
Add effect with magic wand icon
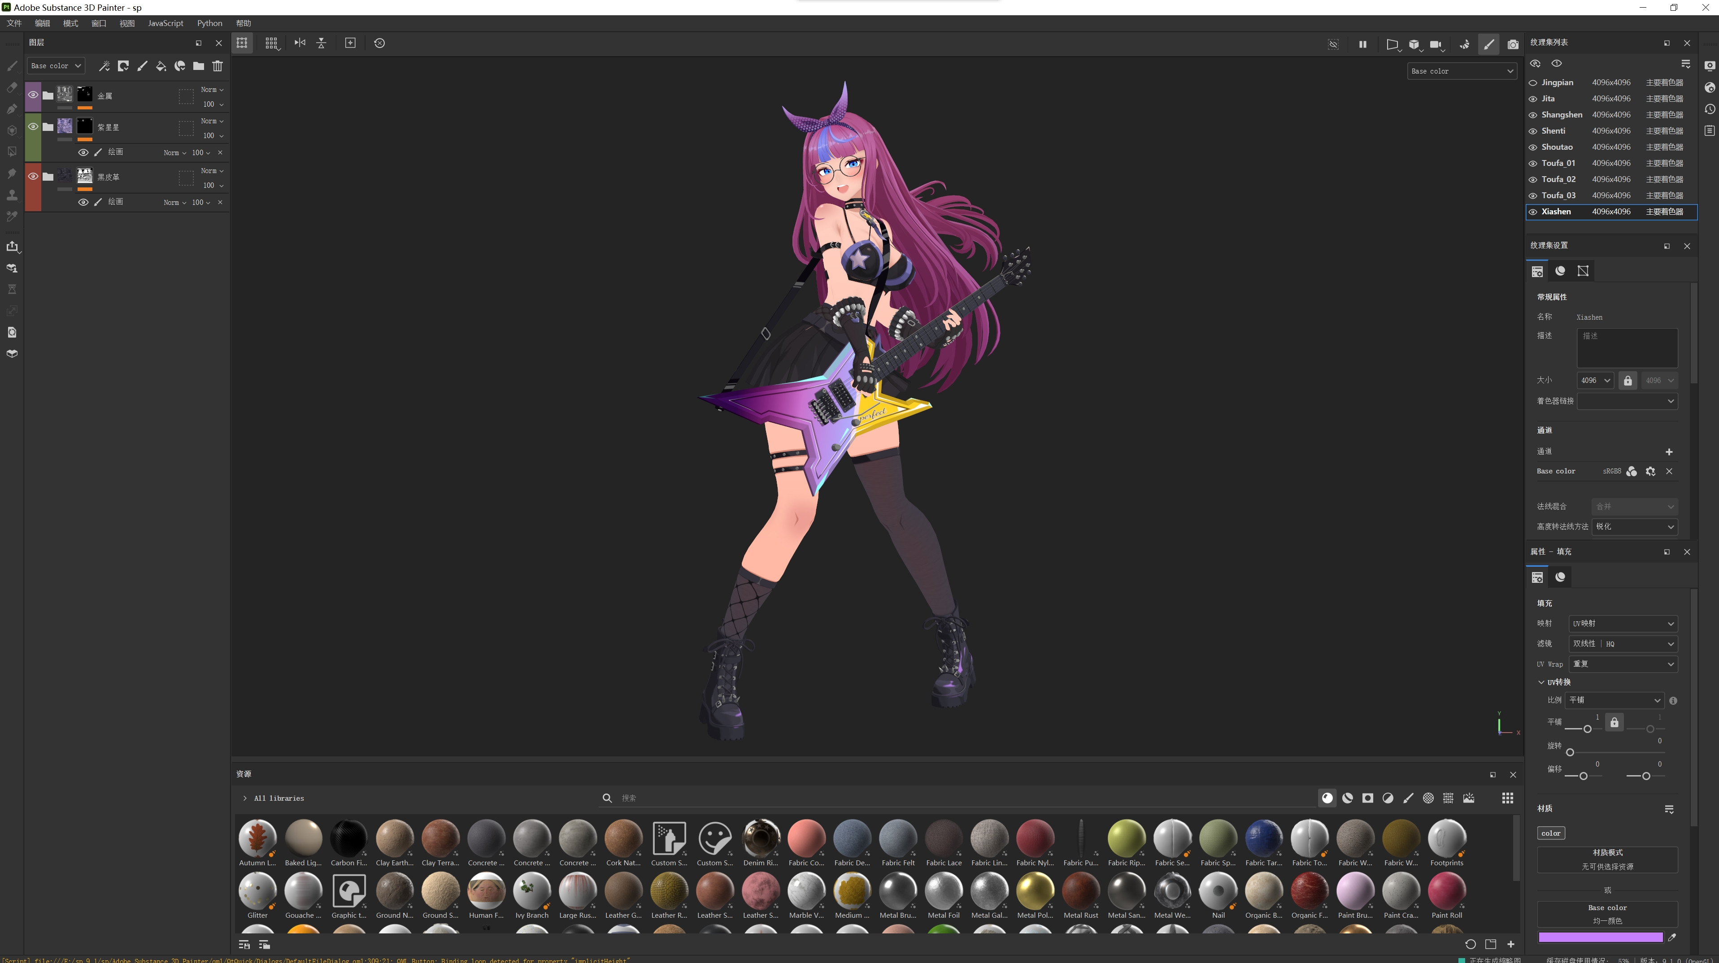[104, 66]
